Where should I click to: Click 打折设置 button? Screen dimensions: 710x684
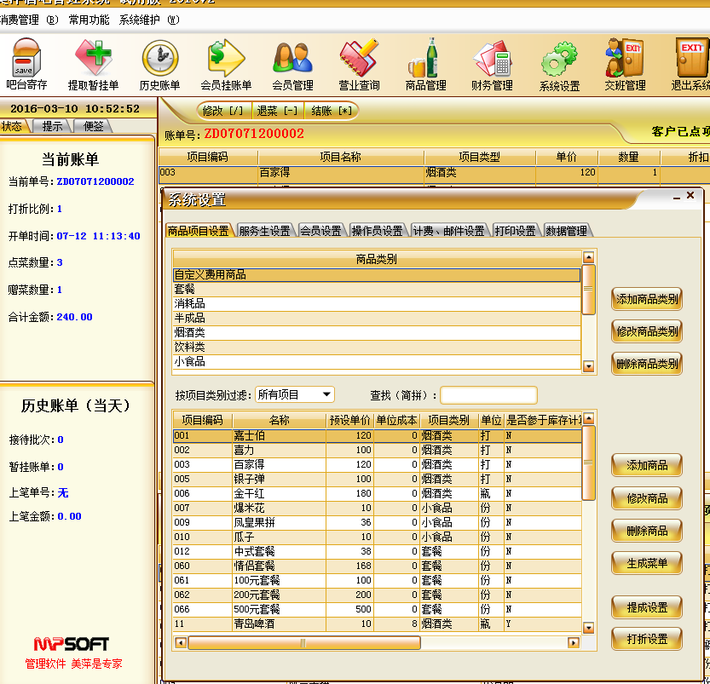[x=647, y=639]
